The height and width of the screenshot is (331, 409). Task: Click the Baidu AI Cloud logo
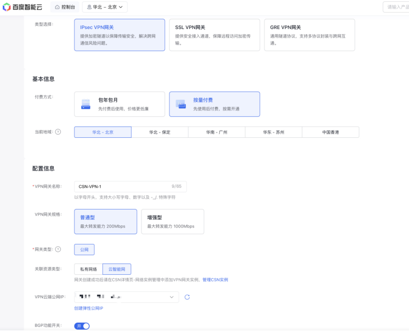[x=22, y=7]
